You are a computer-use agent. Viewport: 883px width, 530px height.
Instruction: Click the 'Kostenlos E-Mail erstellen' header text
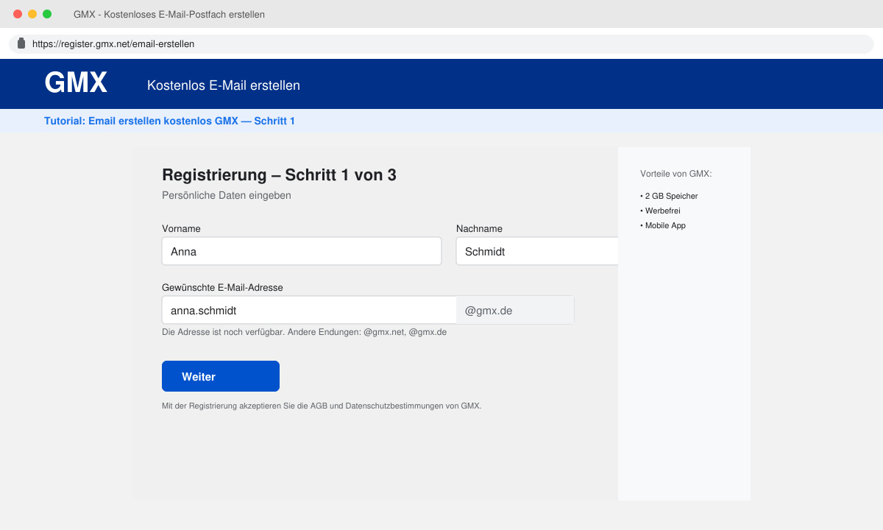pyautogui.click(x=224, y=85)
